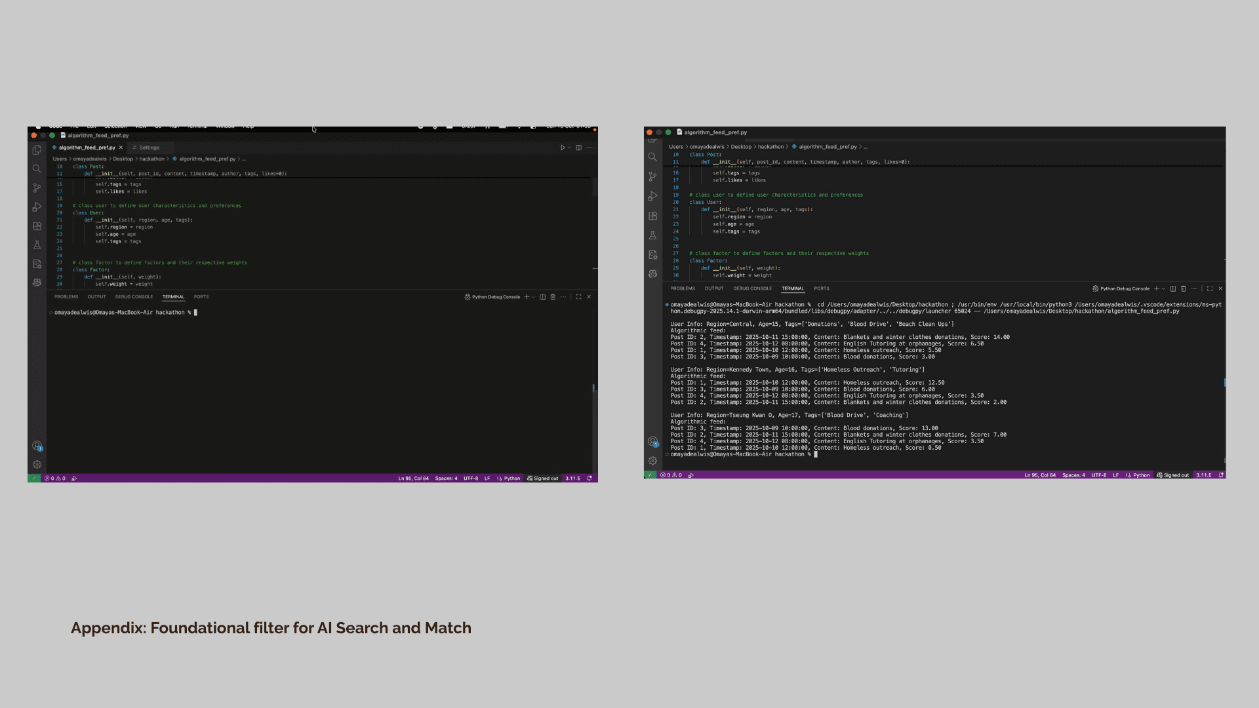1259x708 pixels.
Task: Open Testing beaker icon in right window
Action: click(652, 235)
